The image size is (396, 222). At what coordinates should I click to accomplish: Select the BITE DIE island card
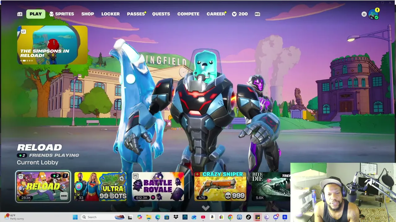coord(271,187)
